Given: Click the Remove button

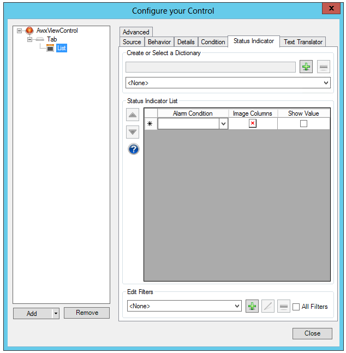Looking at the screenshot, I should pos(87,313).
